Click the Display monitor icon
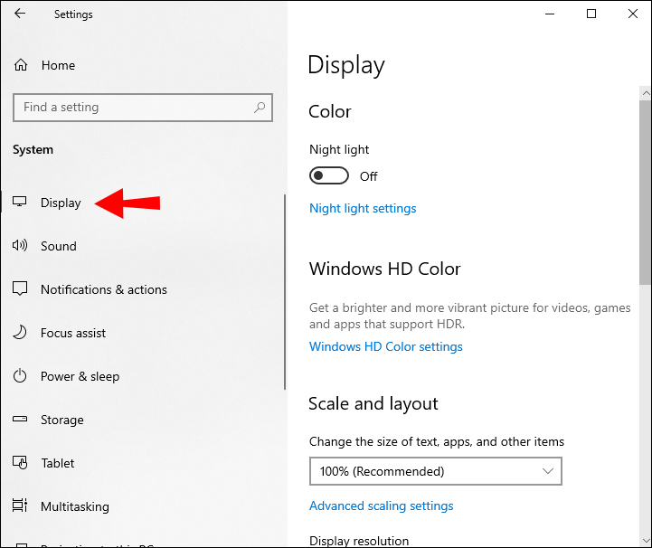Viewport: 652px width, 548px height. 20,202
